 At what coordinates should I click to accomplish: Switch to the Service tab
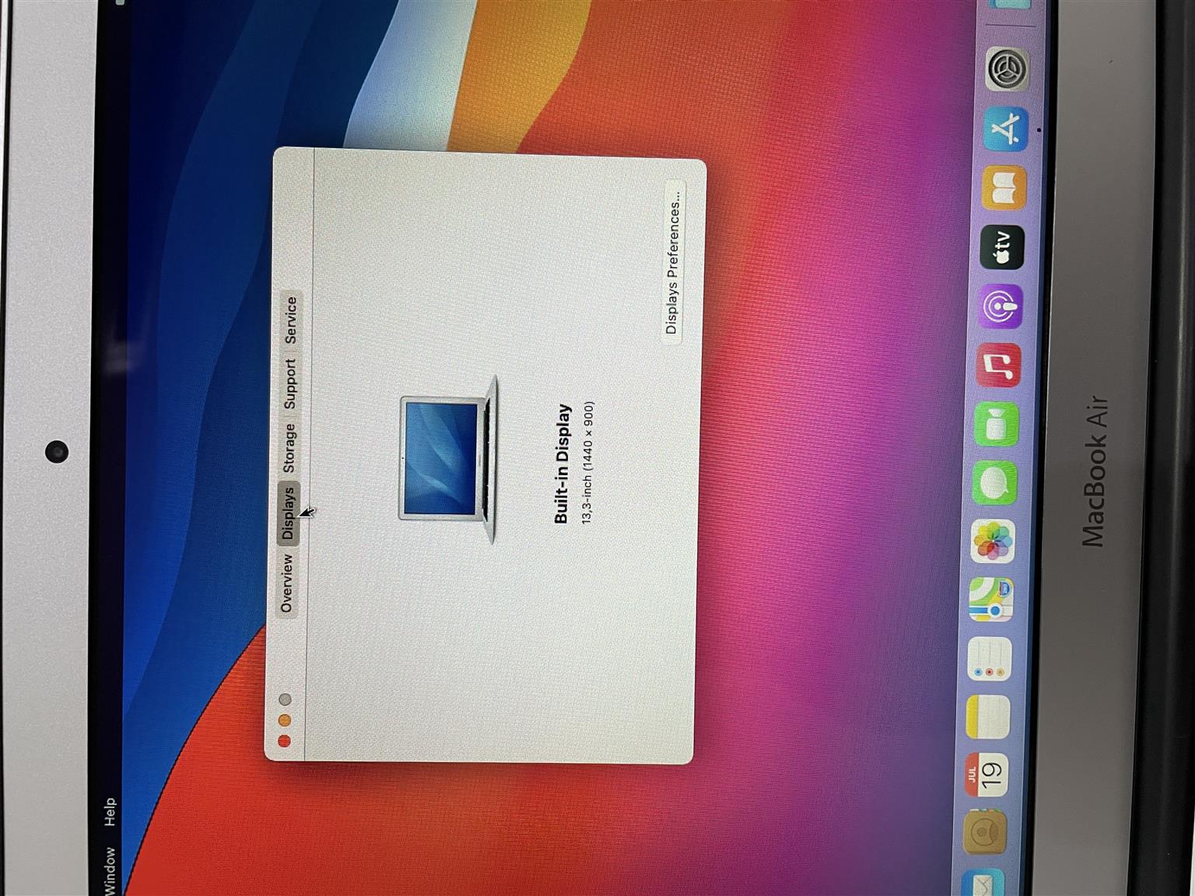click(290, 320)
